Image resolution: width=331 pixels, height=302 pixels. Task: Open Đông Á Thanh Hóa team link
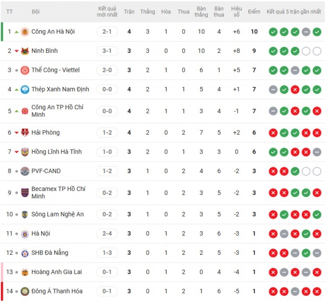[57, 291]
